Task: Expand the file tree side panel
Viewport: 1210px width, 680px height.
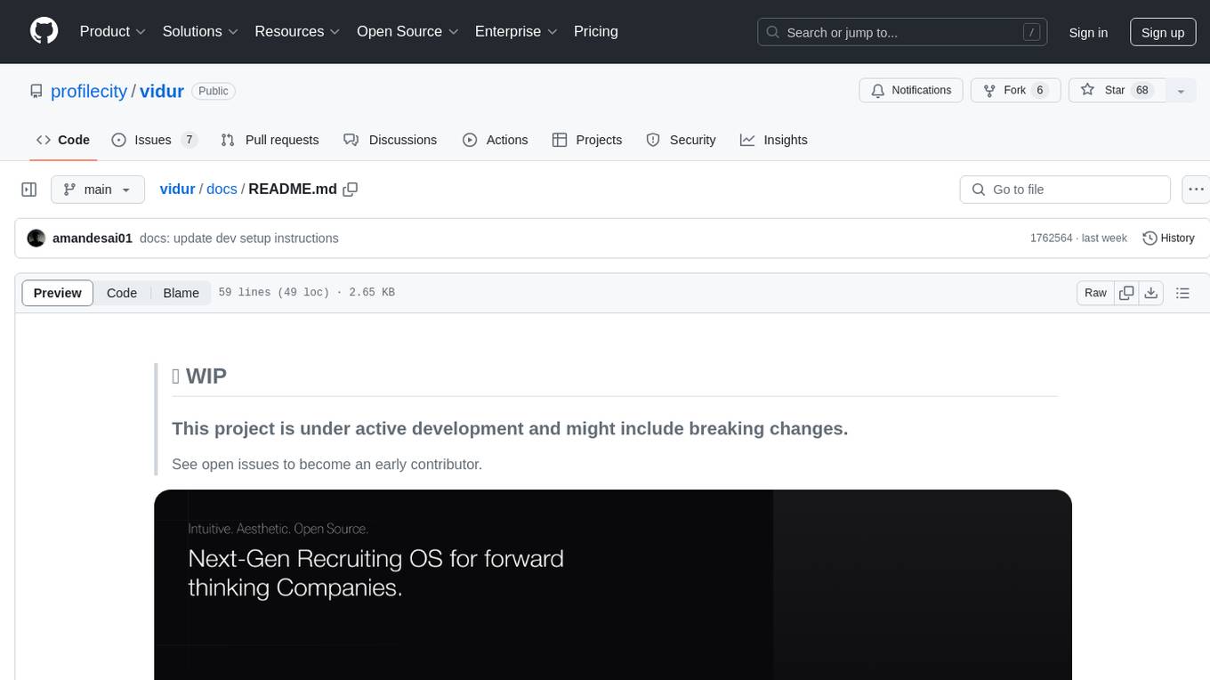Action: tap(28, 190)
